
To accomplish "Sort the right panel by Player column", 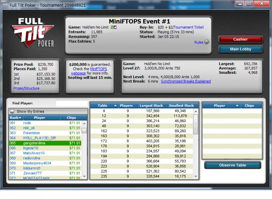I will pyautogui.click(x=221, y=105).
